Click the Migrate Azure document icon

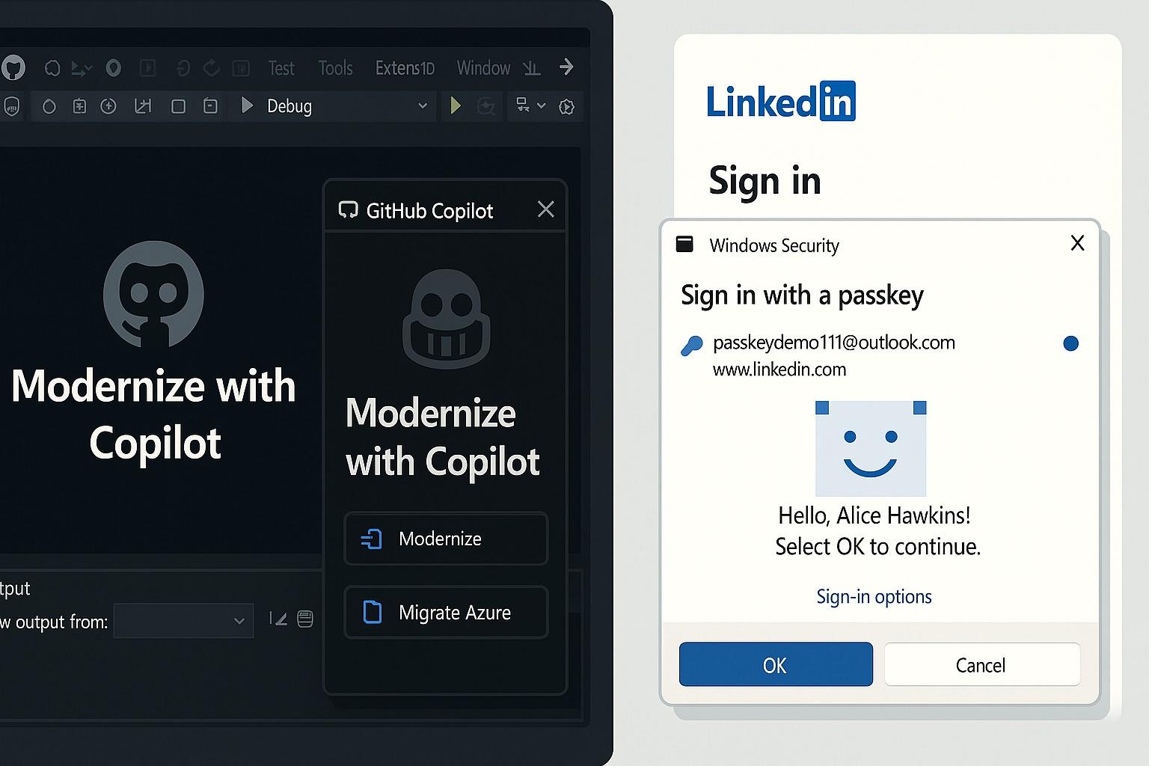(372, 613)
